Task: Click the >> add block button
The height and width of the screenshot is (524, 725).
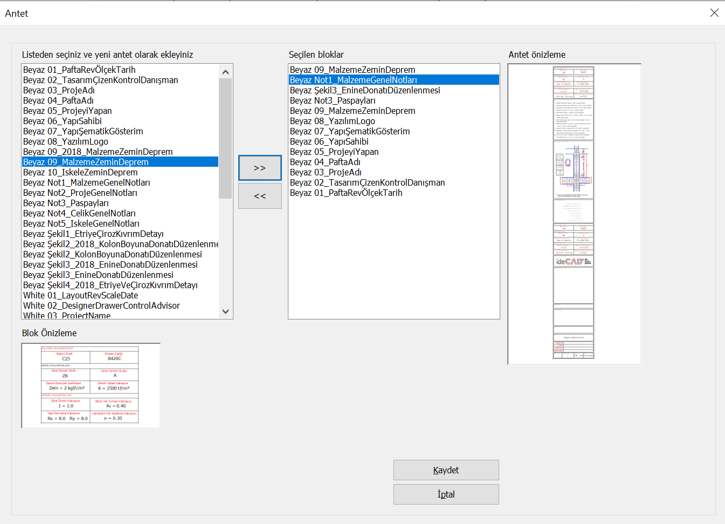Action: click(260, 168)
